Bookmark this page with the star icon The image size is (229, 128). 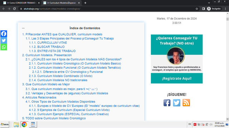197,9
